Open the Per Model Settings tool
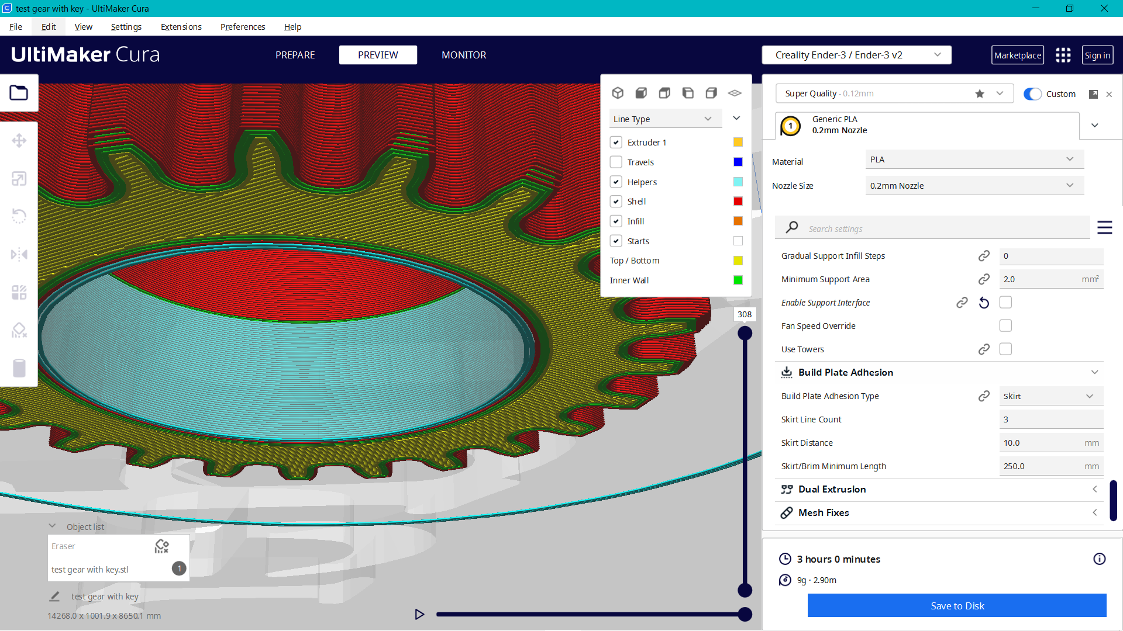The height and width of the screenshot is (631, 1123). click(19, 292)
